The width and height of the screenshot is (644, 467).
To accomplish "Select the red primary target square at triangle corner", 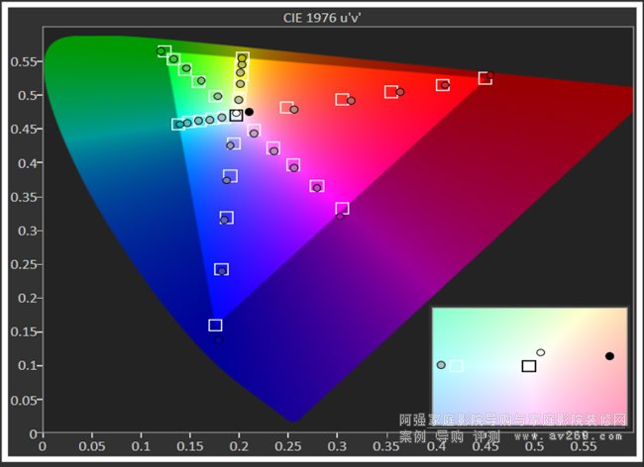I will point(484,78).
